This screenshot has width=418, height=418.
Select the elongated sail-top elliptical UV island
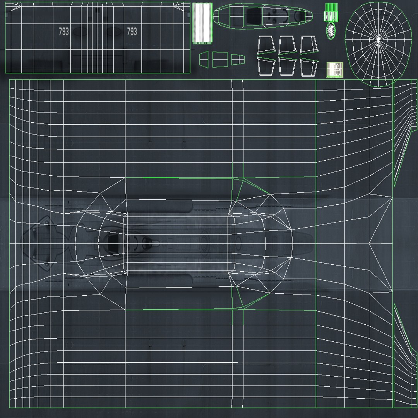tap(263, 16)
